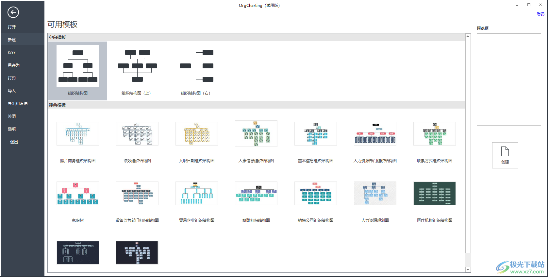Minimize the OrgCharting window
The image size is (548, 277).
click(x=517, y=5)
